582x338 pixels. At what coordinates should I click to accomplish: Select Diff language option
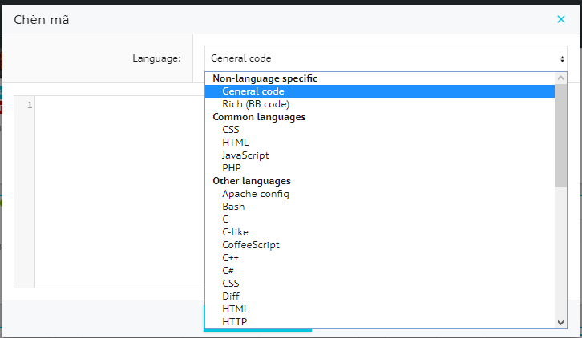[x=231, y=296]
